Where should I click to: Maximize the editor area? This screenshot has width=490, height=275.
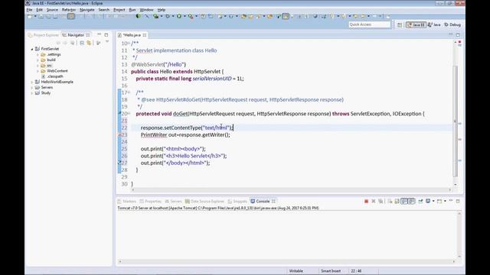click(x=458, y=34)
